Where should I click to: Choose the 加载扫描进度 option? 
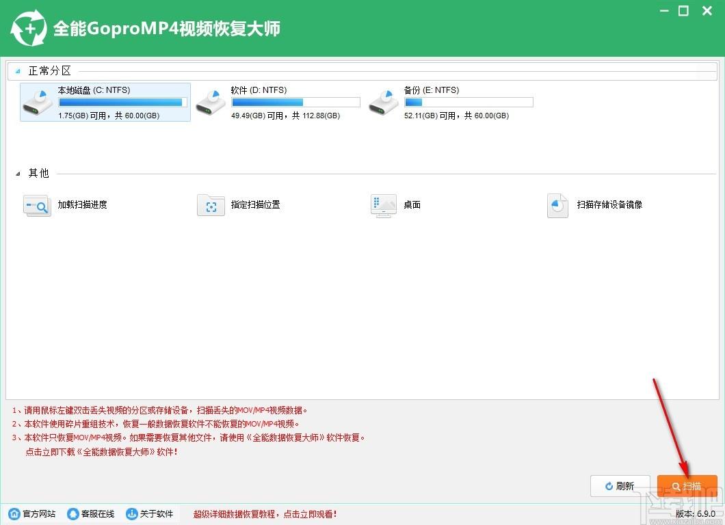82,204
